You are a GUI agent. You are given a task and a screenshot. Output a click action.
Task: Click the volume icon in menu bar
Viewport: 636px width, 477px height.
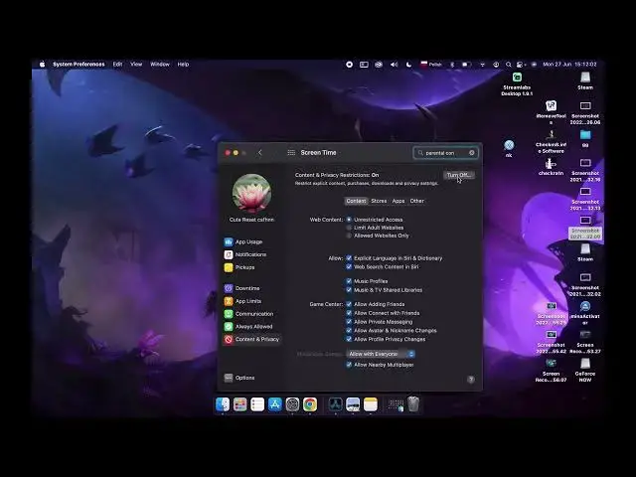tap(394, 64)
